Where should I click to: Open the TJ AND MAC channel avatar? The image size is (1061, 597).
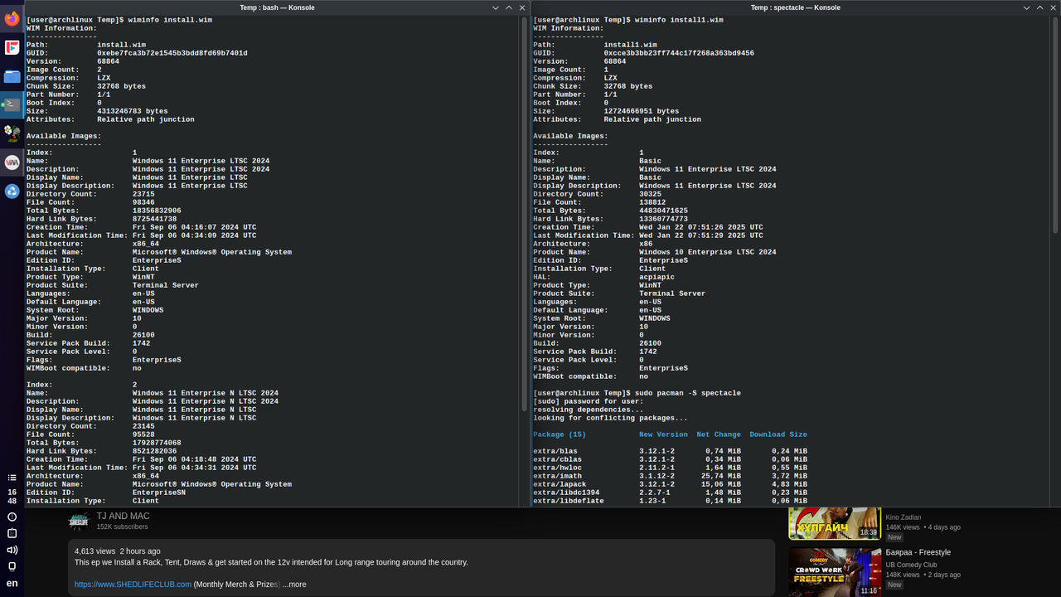tap(79, 521)
